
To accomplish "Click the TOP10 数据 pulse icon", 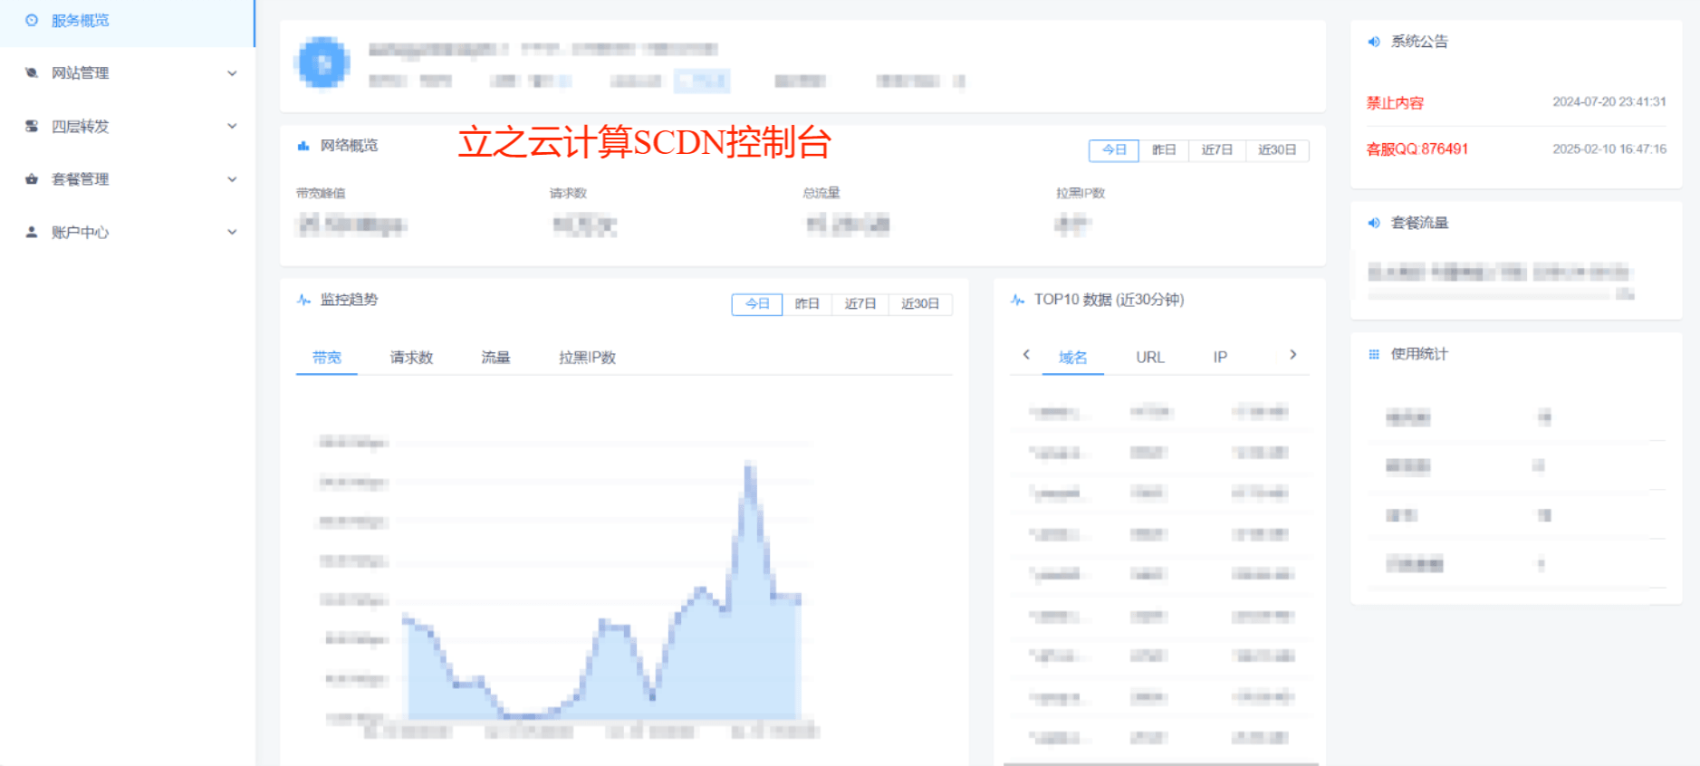I will coord(1017,300).
